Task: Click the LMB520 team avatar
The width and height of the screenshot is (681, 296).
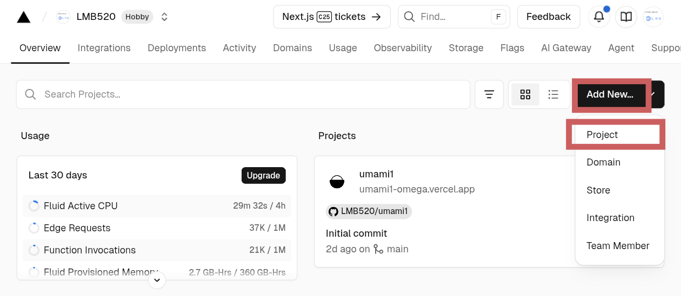Action: [x=63, y=17]
